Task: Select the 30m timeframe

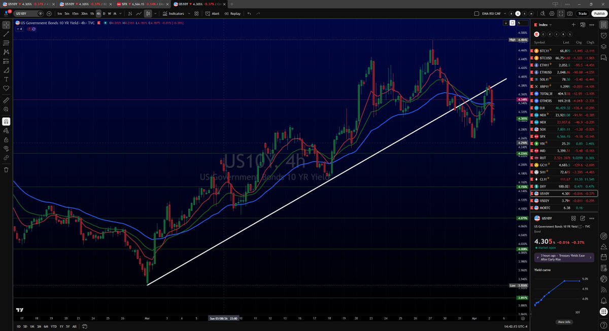Action: coord(84,14)
